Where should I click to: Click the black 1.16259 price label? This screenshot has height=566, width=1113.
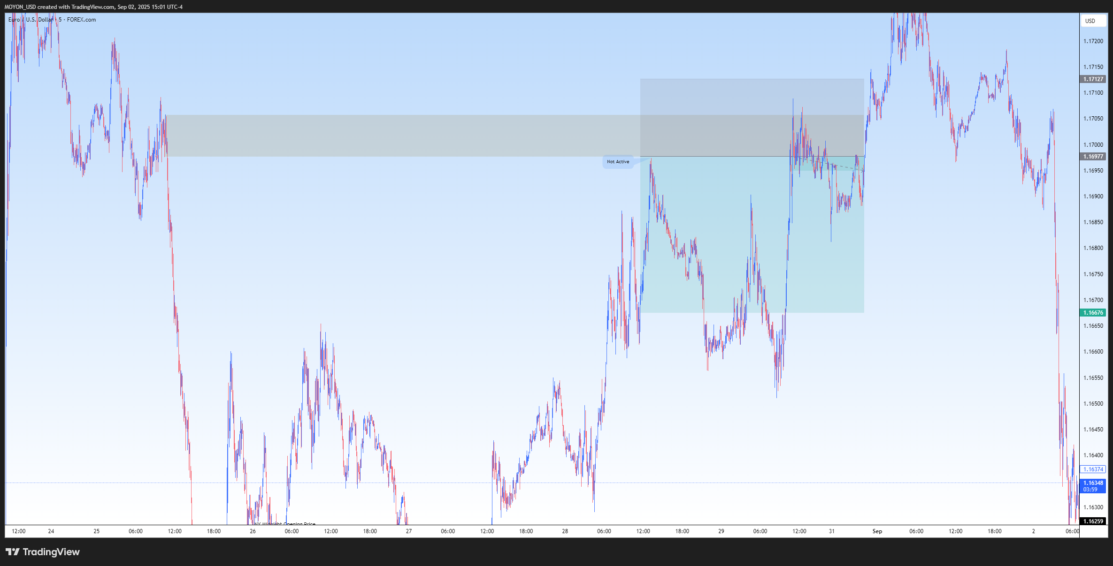pyautogui.click(x=1093, y=521)
